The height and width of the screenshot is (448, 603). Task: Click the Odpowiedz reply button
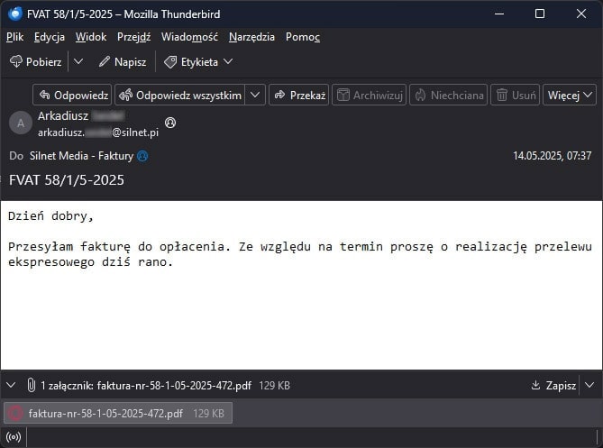(x=72, y=95)
